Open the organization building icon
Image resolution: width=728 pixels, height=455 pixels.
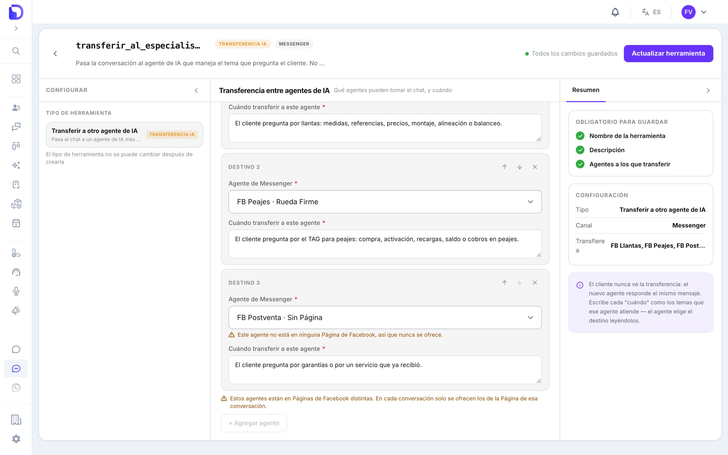pos(16,420)
